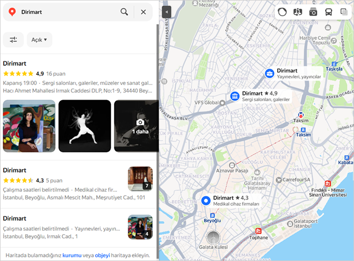Focus the Dirimart search input field
Screen dimensions: 354x261
[68, 12]
